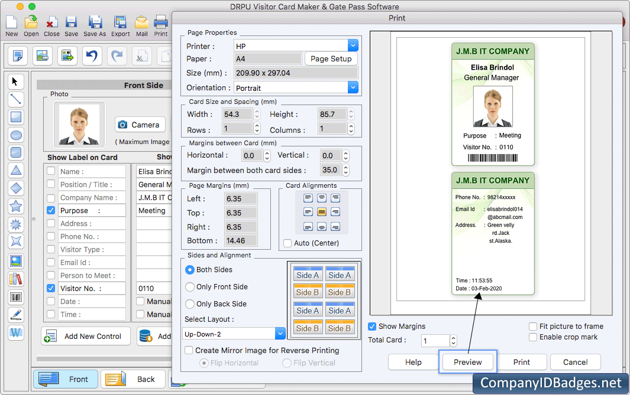Enable the Name label checkbox
The image size is (630, 395).
coord(51,171)
